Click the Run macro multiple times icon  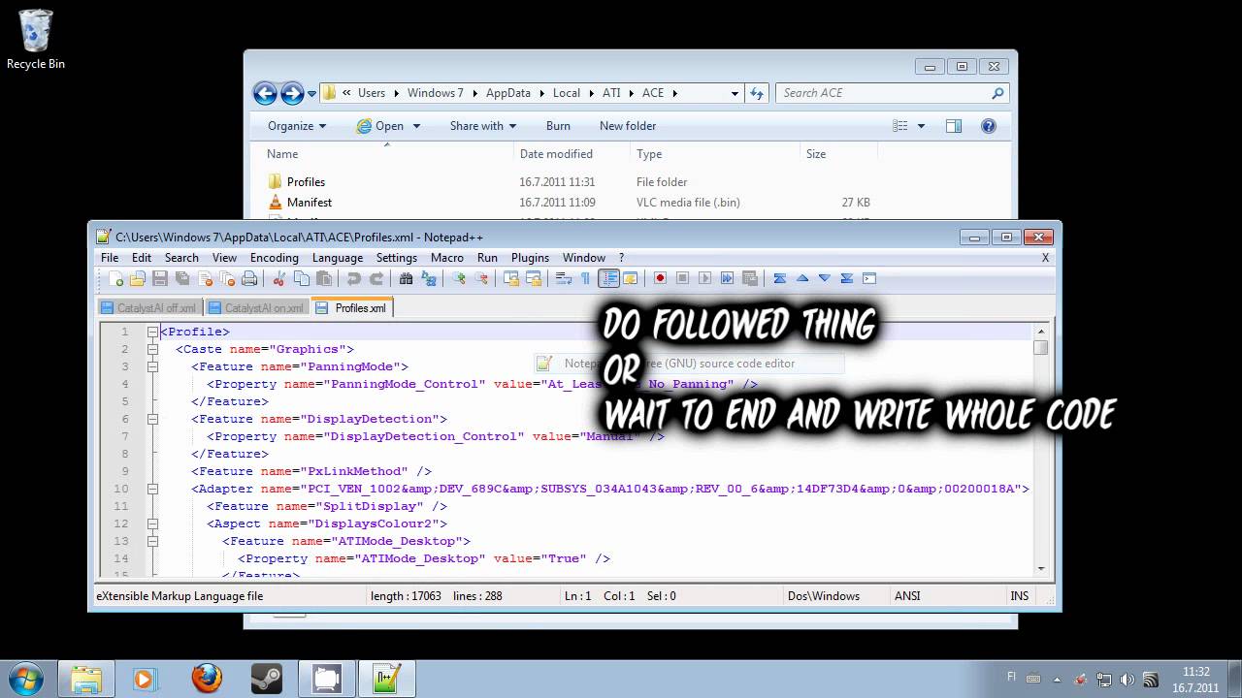pos(727,278)
